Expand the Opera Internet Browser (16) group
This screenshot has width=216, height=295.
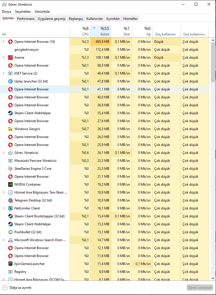tap(4, 42)
